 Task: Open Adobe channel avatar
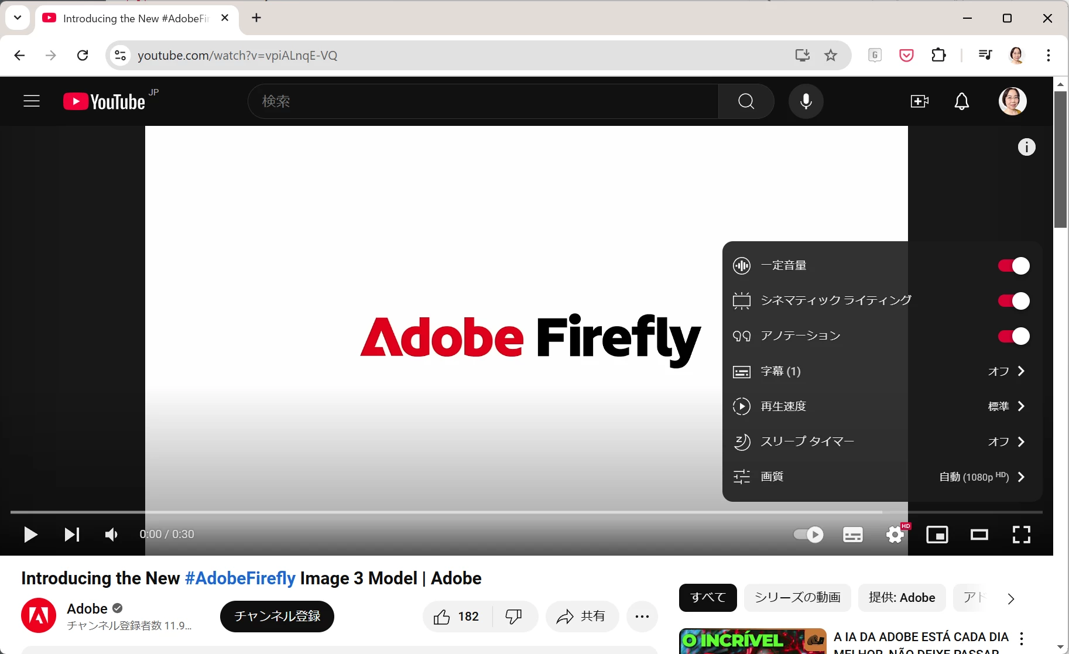39,615
